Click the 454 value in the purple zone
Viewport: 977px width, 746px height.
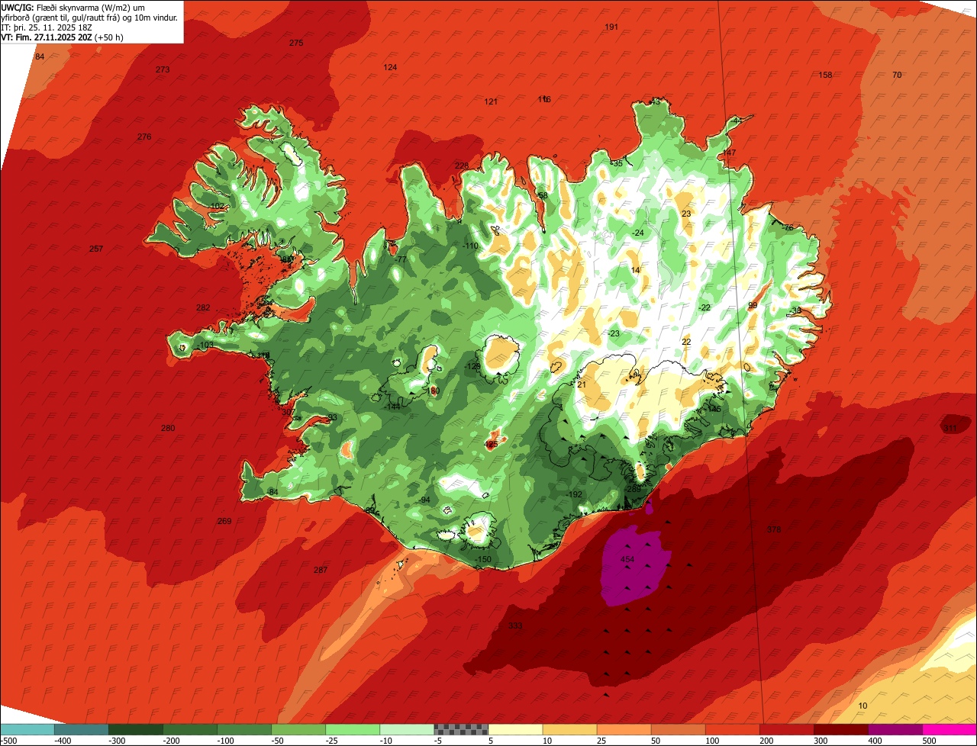[627, 560]
